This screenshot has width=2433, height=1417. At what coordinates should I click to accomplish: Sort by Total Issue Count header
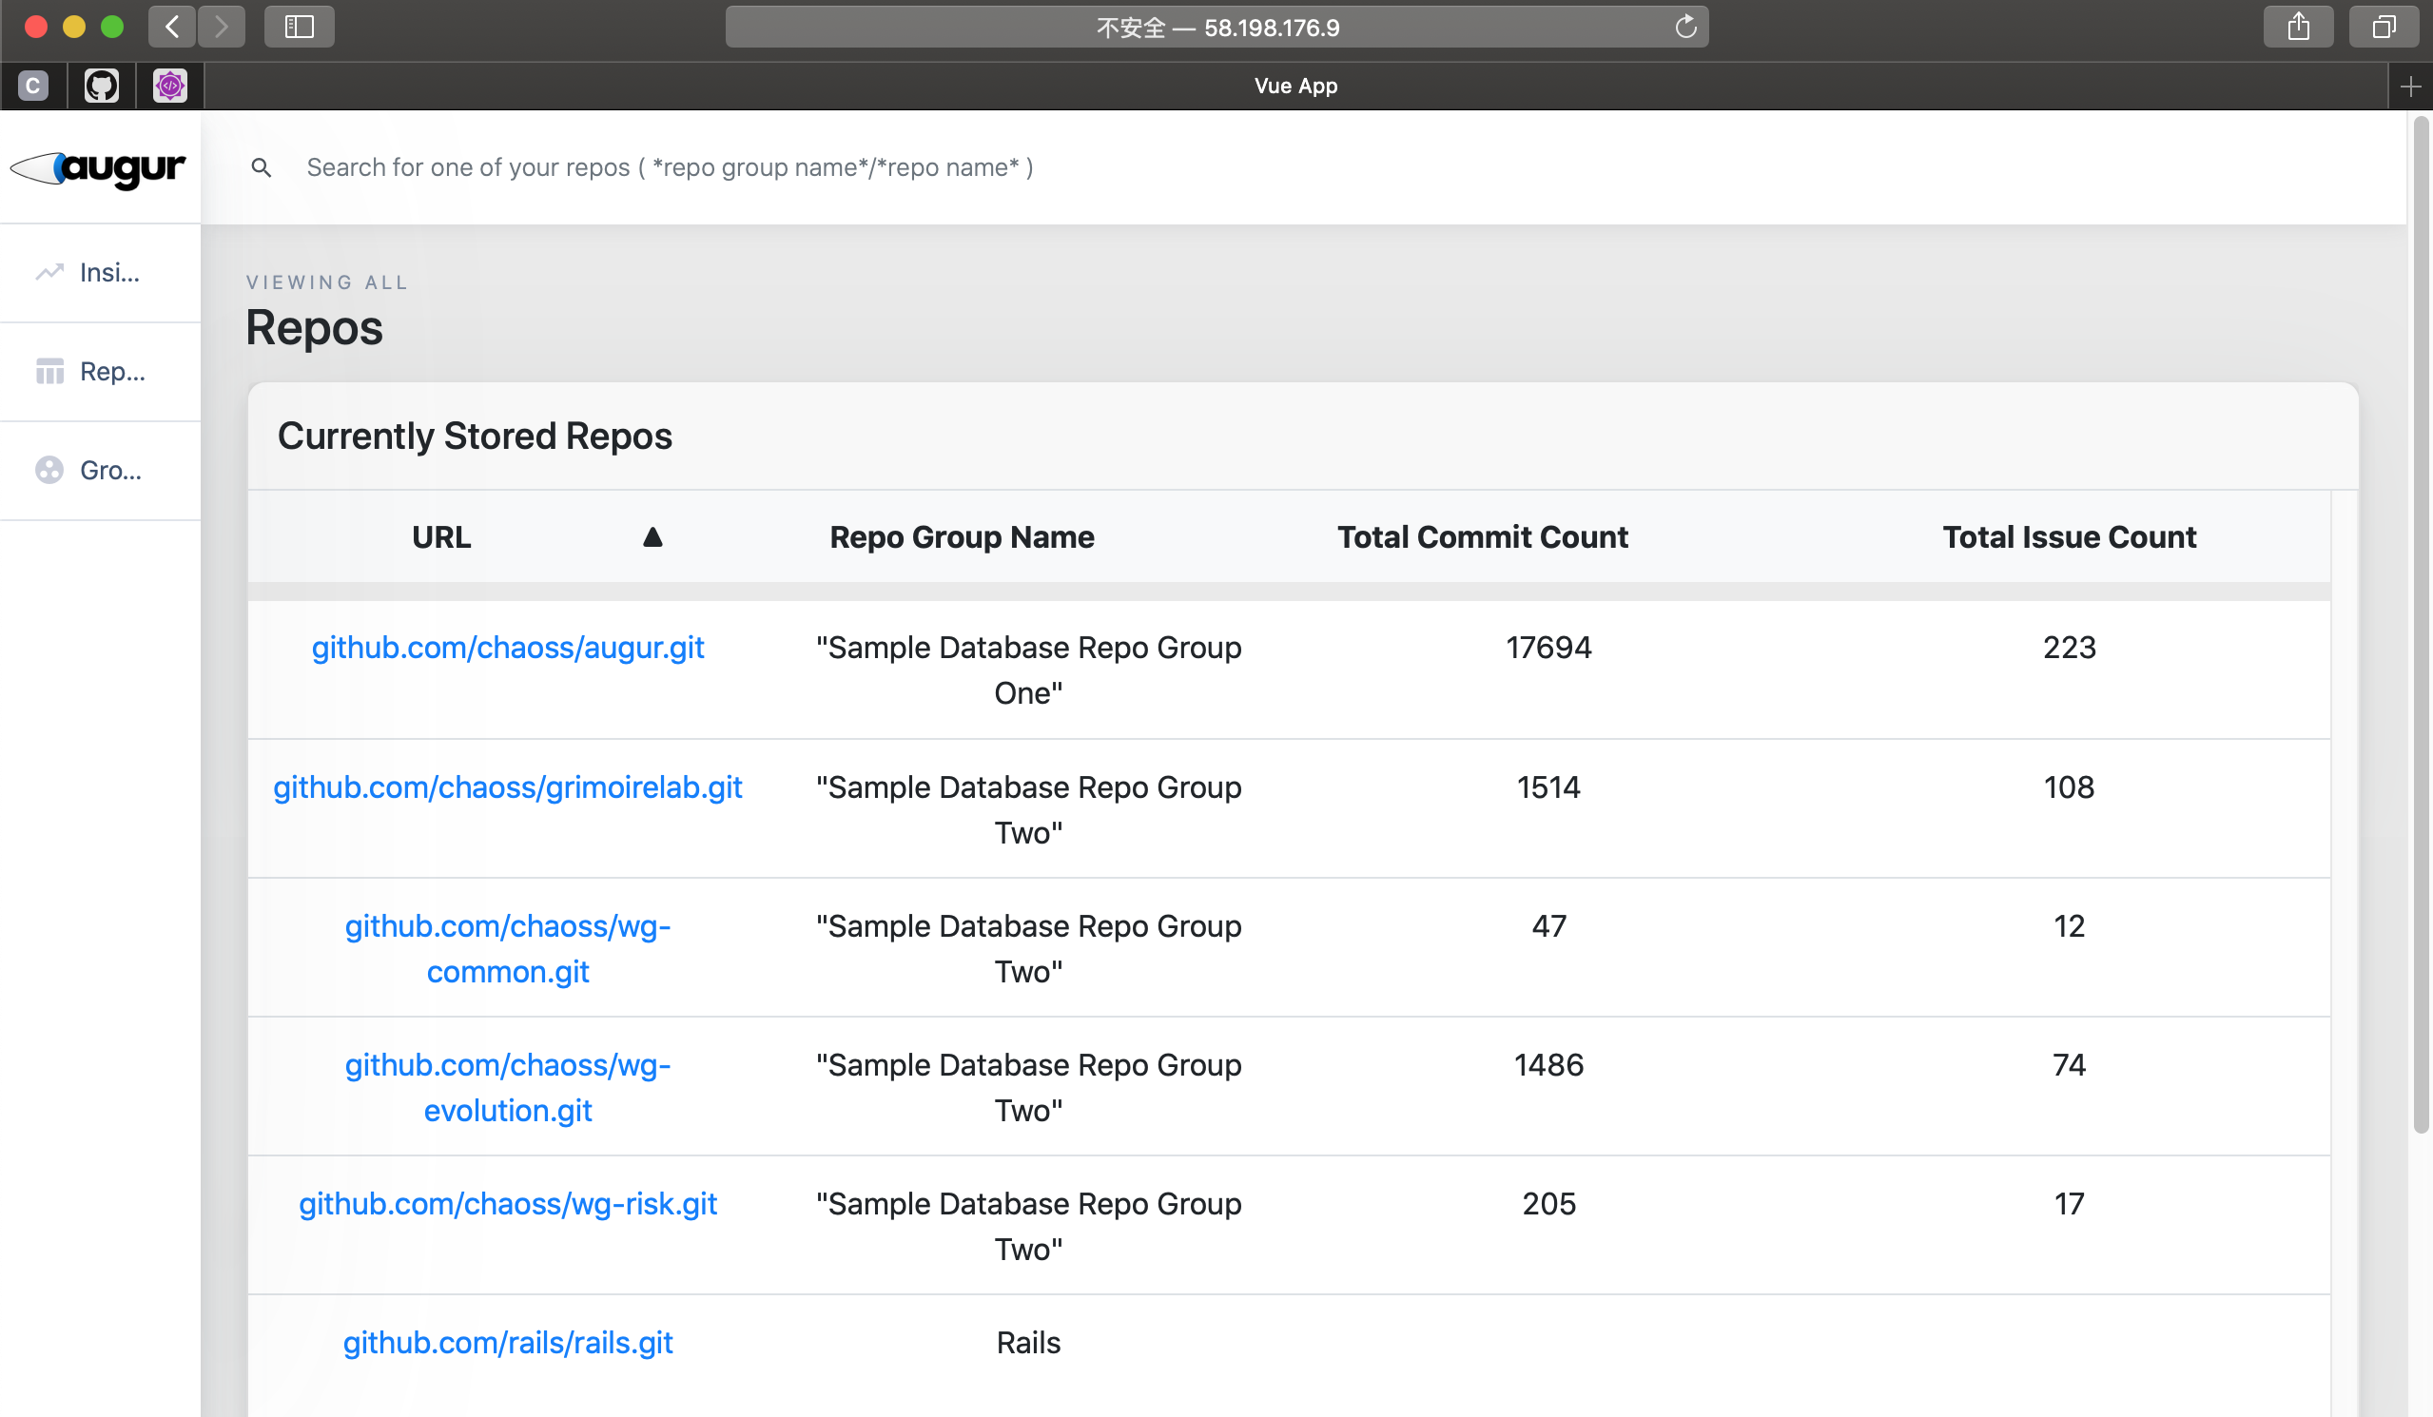click(2068, 537)
